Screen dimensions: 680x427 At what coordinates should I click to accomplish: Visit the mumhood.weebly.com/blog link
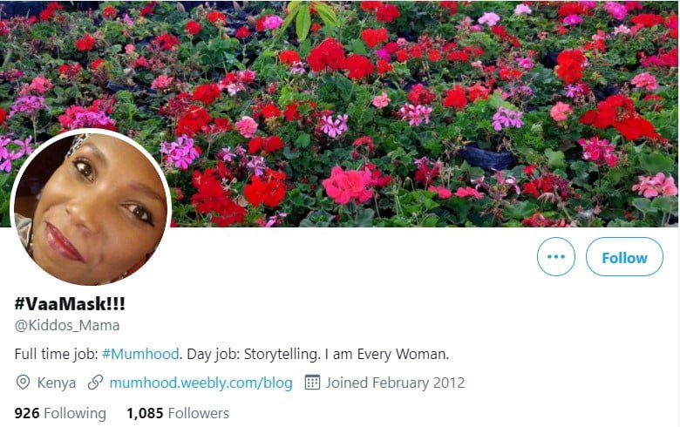click(x=201, y=383)
